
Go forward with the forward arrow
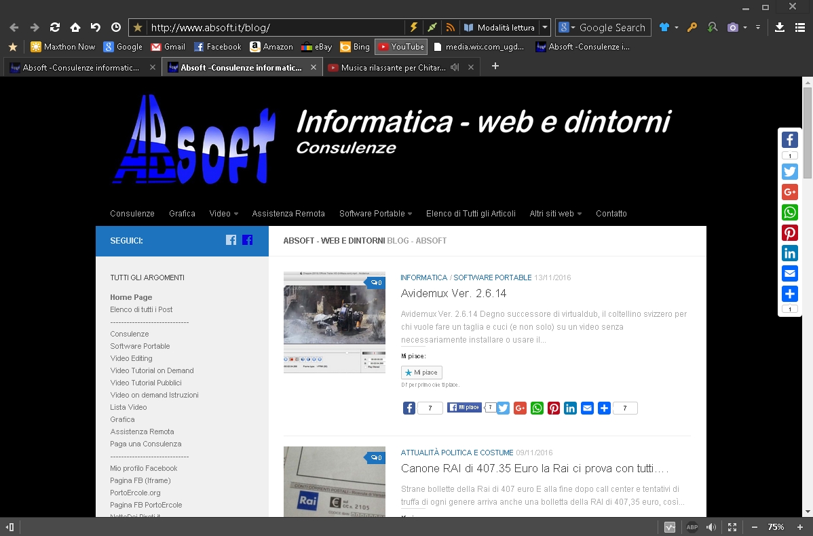[x=34, y=27]
